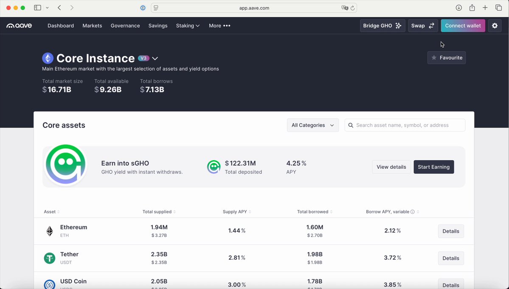509x289 pixels.
Task: Open Details for USD Coin
Action: [451, 284]
